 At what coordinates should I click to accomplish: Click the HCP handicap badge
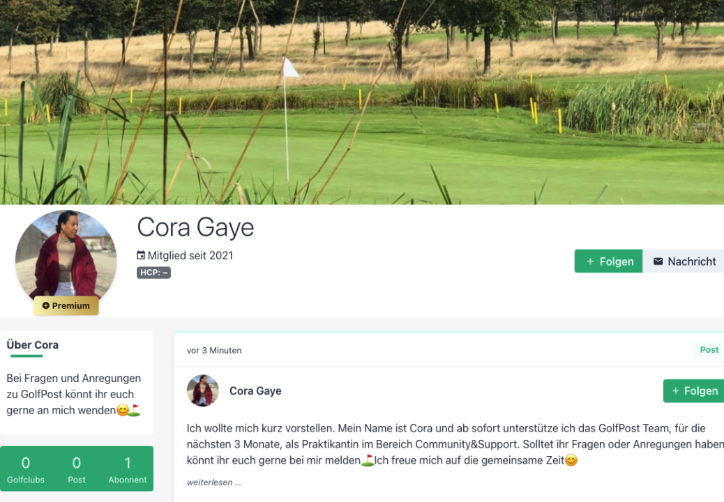click(153, 273)
